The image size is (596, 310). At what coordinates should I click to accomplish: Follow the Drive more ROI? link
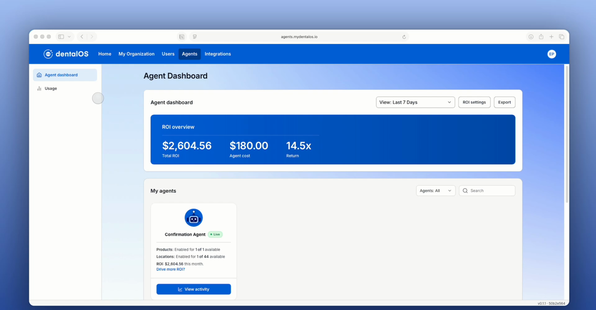click(170, 269)
